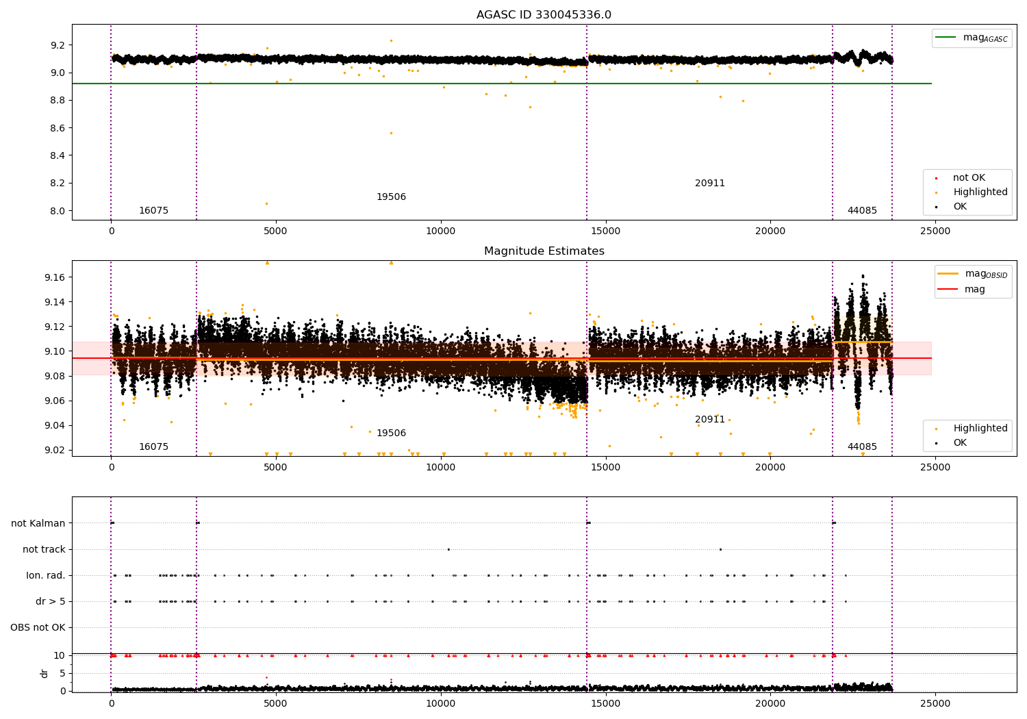Click y-axis tick 9.16
The width and height of the screenshot is (1027, 719).
55,277
